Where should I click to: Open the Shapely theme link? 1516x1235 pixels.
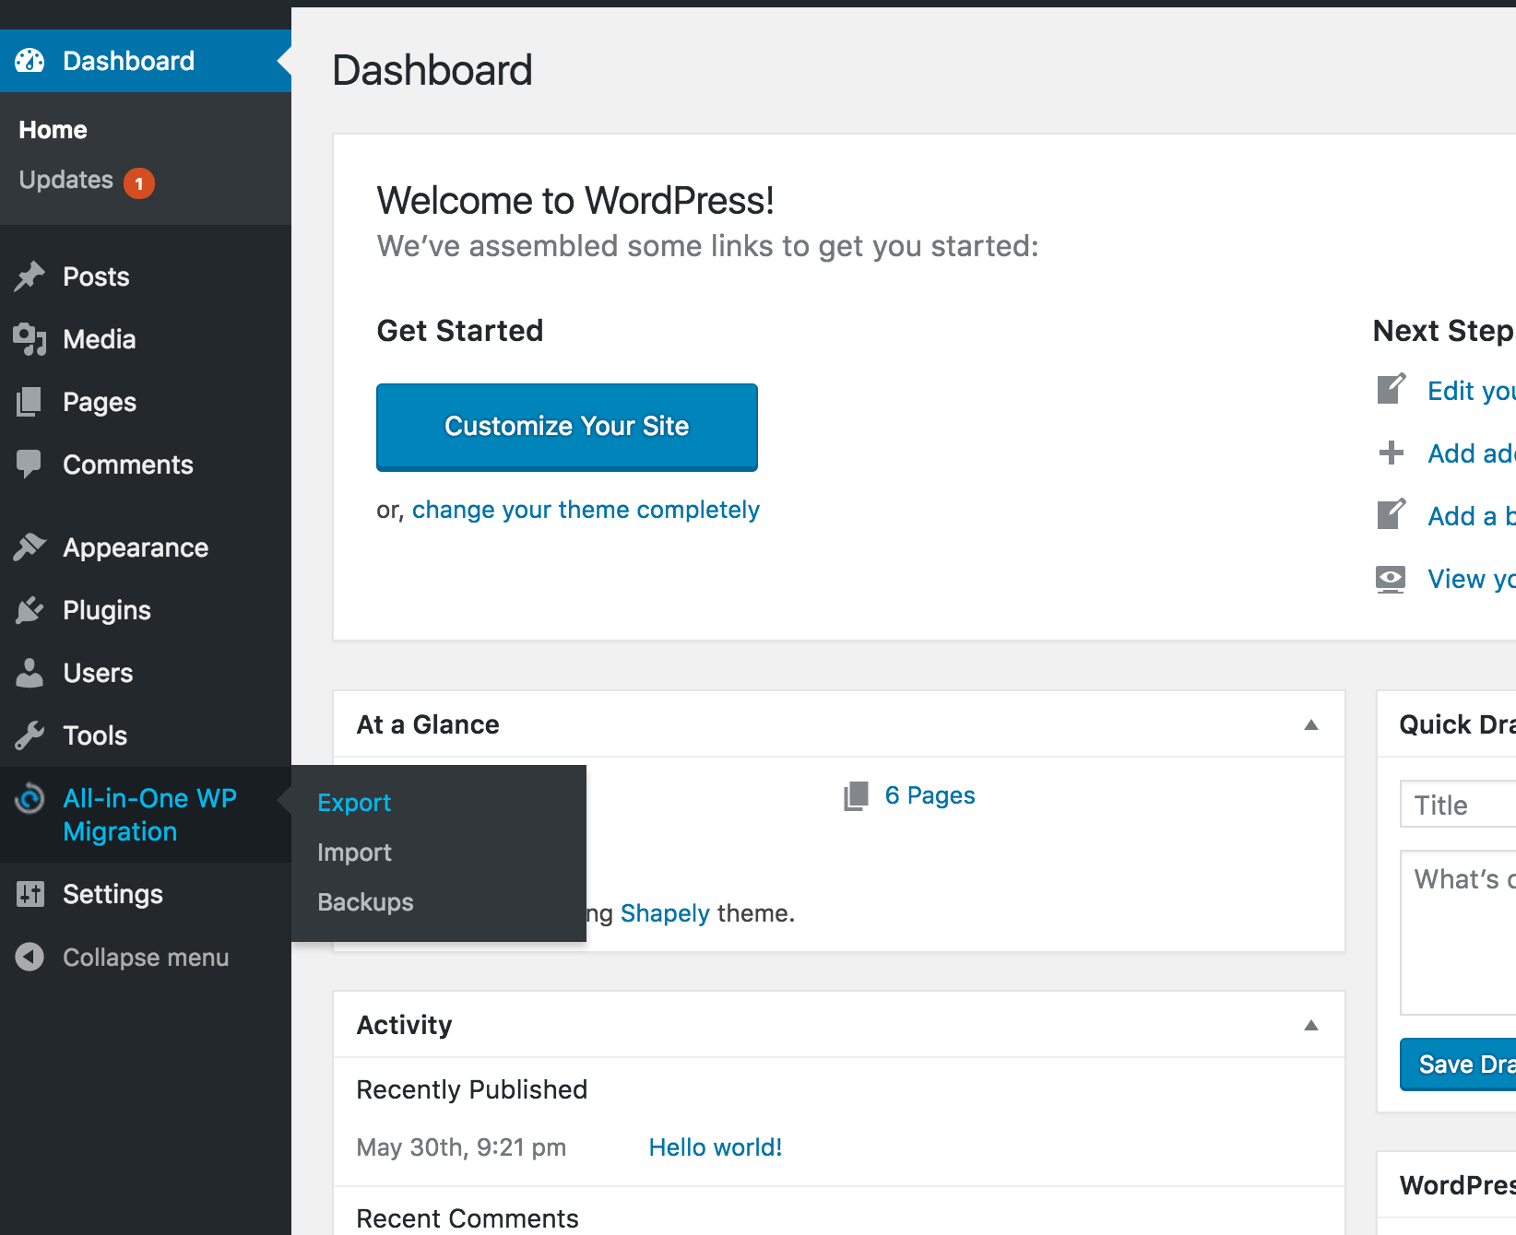click(x=665, y=913)
